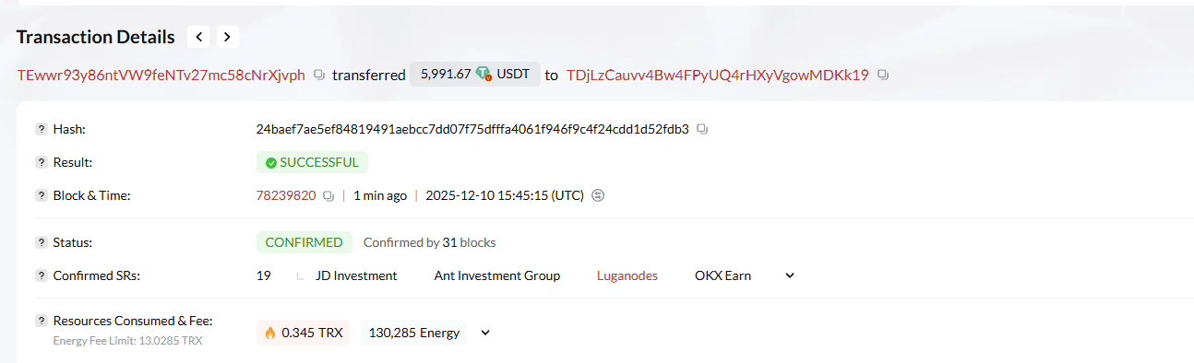1194x363 pixels.
Task: Open help icon next to Result
Action: [42, 162]
